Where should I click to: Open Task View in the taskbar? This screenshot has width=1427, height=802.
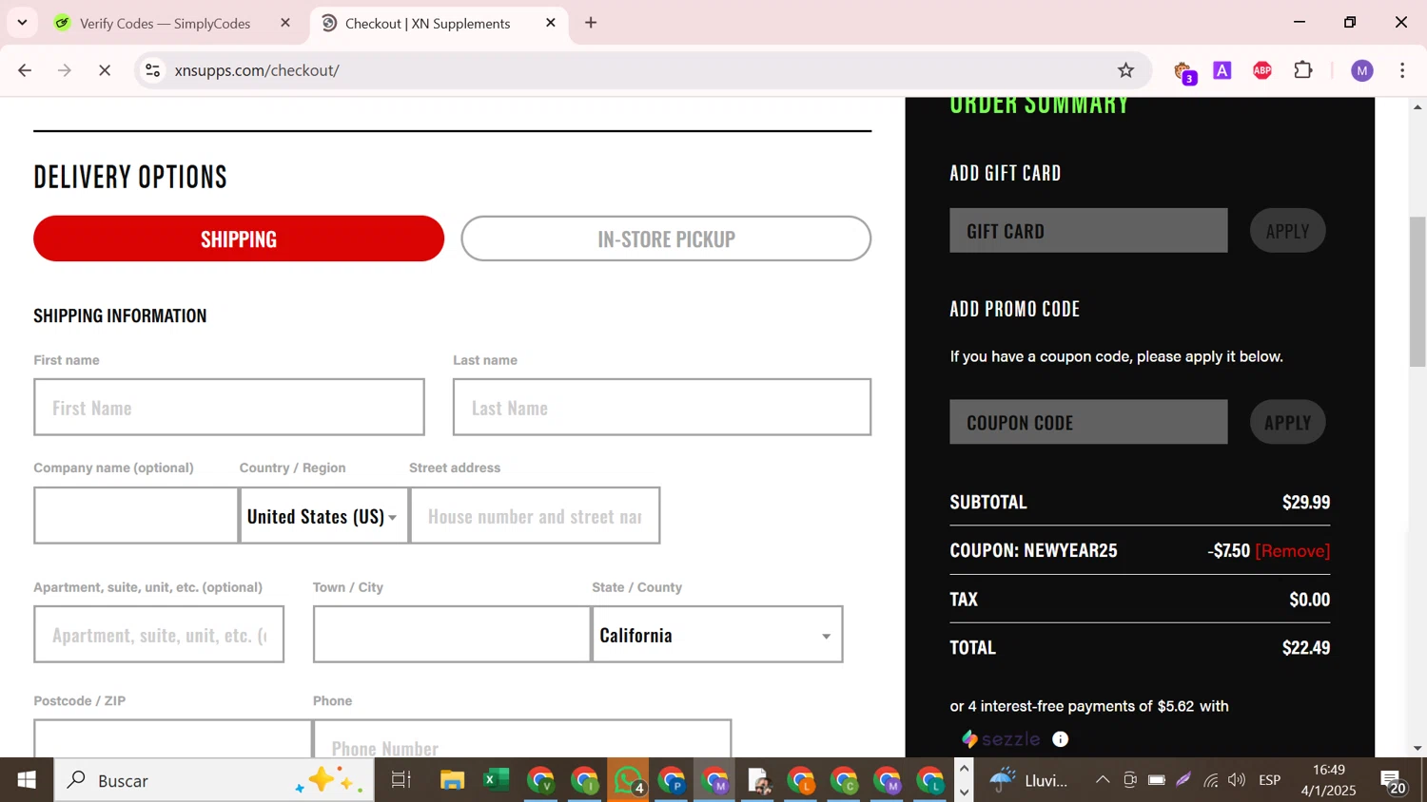click(x=401, y=780)
